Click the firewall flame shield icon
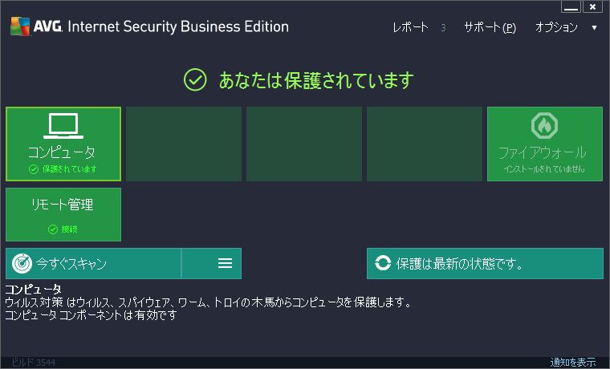Screen dimensions: 610x369 coord(544,125)
